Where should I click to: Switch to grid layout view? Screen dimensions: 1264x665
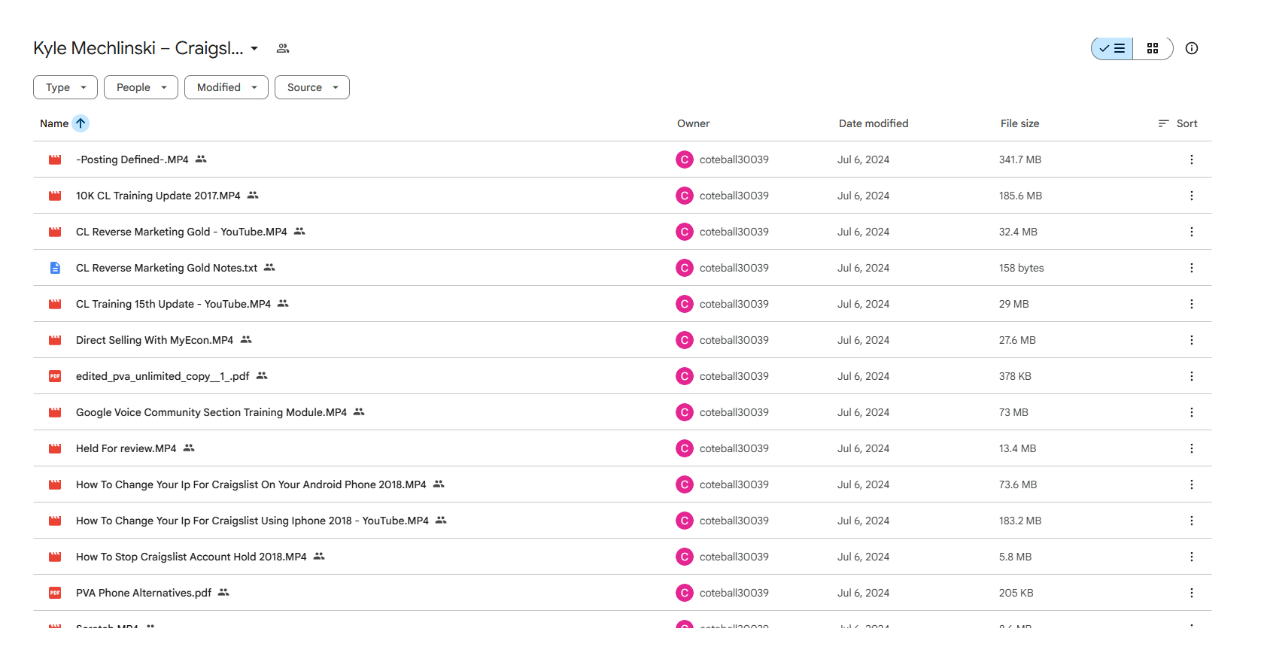point(1153,48)
